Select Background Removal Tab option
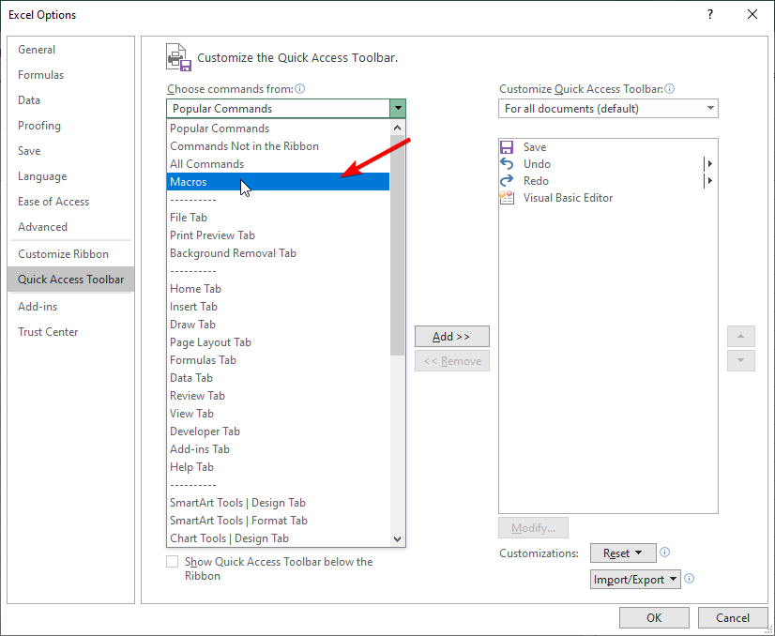The width and height of the screenshot is (775, 636). [279, 253]
